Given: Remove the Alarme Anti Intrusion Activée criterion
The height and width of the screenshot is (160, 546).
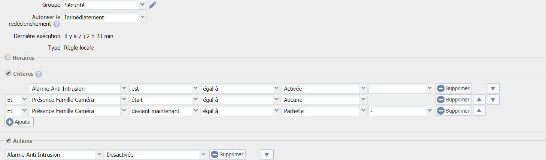Looking at the screenshot, I should coord(454,89).
